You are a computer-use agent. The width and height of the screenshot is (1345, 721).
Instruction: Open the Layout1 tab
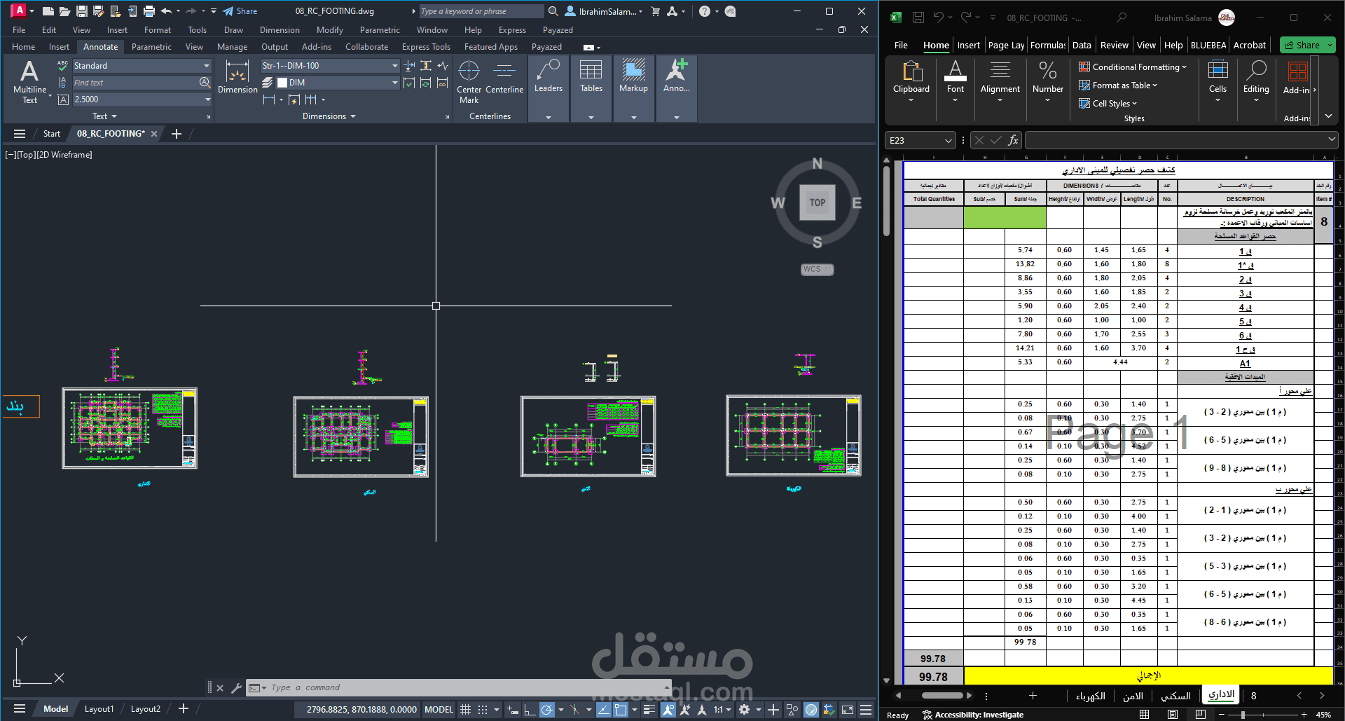99,709
